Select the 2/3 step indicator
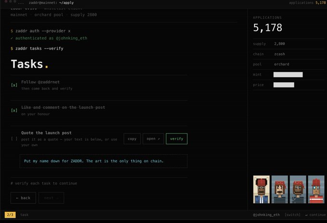The height and width of the screenshot is (223, 327). [10, 215]
